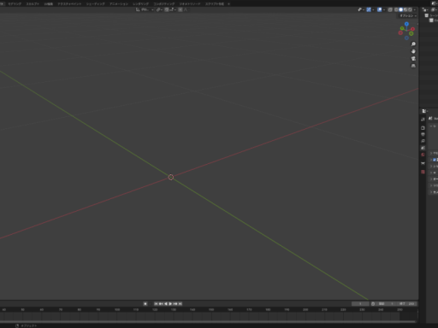438x328 pixels.
Task: Play the animation forward
Action: click(x=170, y=304)
